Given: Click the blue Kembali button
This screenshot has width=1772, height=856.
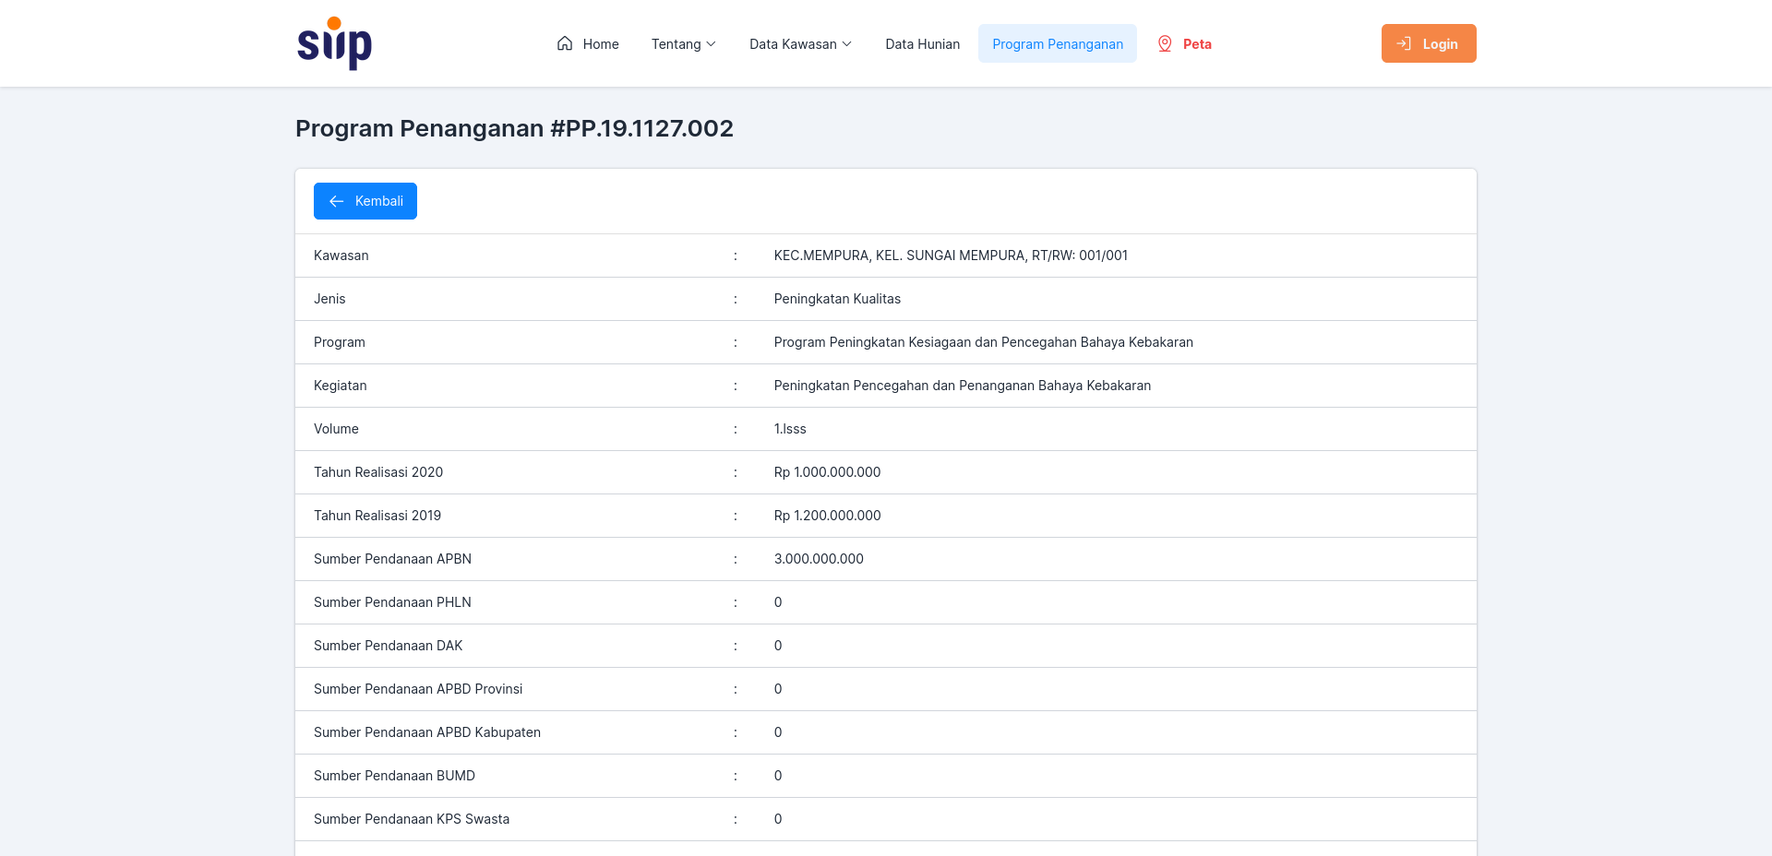Looking at the screenshot, I should click(365, 201).
